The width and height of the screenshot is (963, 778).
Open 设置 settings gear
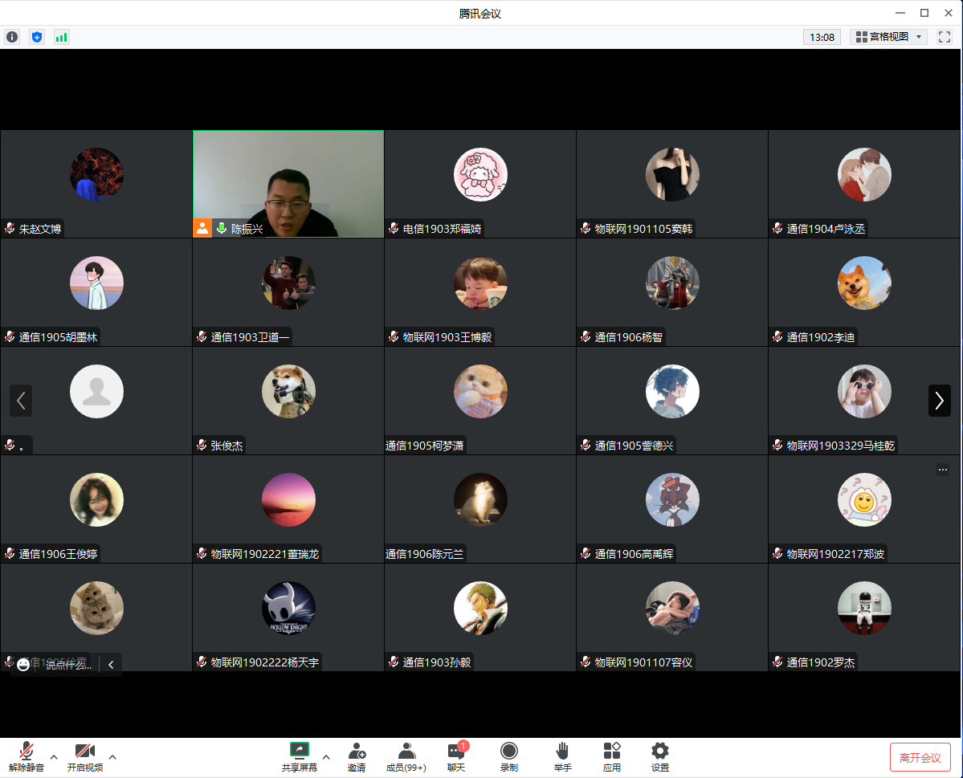(x=659, y=756)
